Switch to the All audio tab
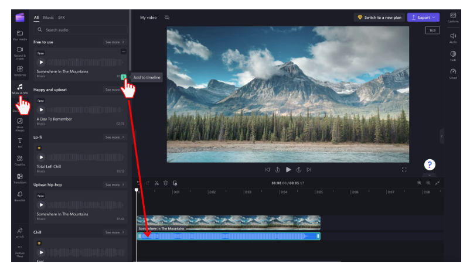This screenshot has width=470, height=271. pyautogui.click(x=36, y=18)
